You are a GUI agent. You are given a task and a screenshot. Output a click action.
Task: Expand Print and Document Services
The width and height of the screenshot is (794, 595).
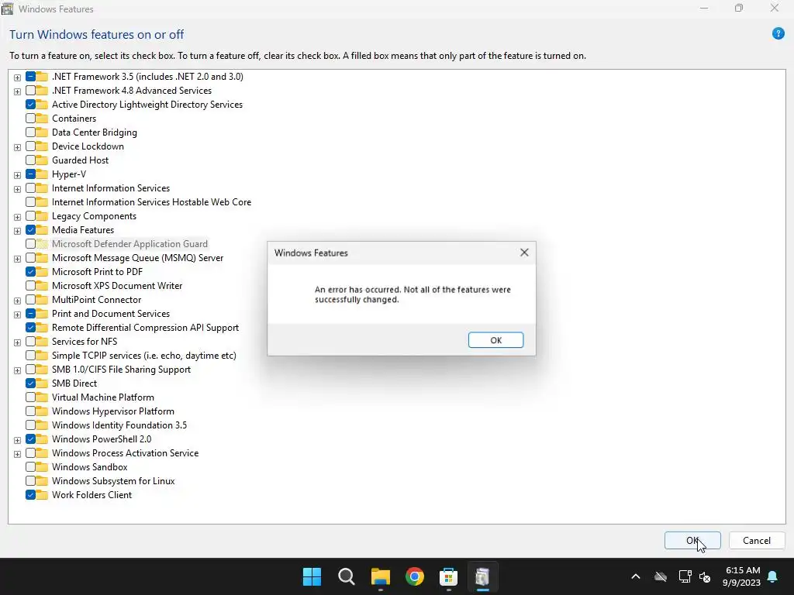[x=17, y=315]
